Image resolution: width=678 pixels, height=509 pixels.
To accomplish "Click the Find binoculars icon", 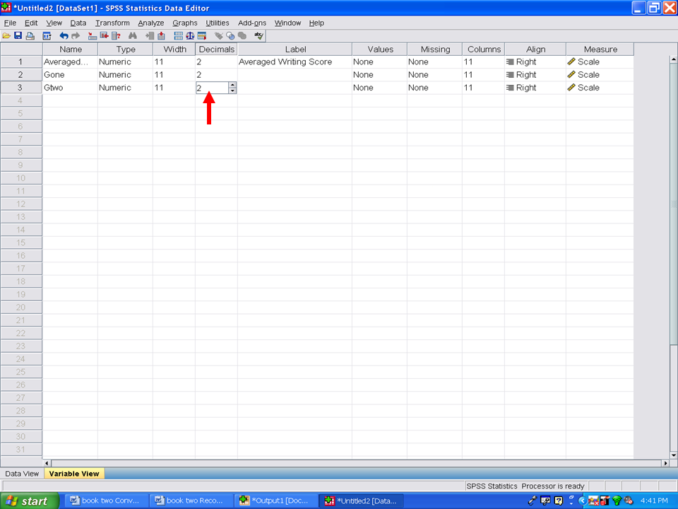I will (x=132, y=35).
